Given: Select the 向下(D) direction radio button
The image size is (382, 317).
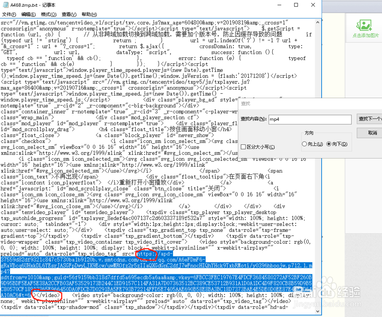Looking at the screenshot, I should pyautogui.click(x=329, y=144).
